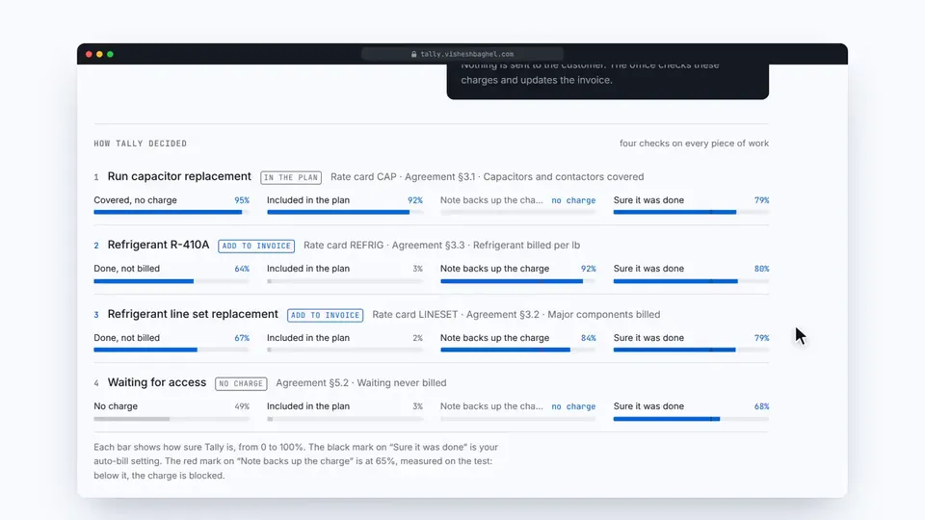Click the 80% value for R-410A Sure it was done
925x520 pixels.
click(x=761, y=269)
